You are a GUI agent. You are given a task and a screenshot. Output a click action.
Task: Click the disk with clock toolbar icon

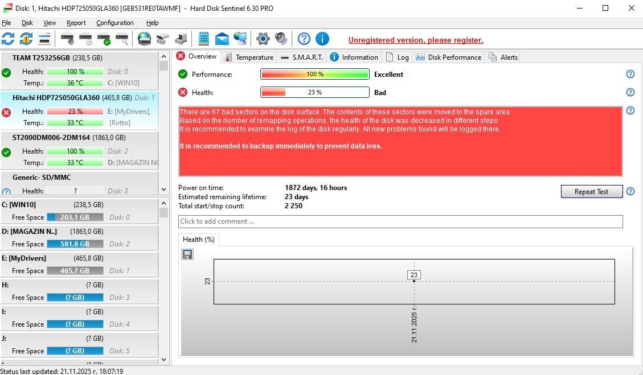[x=85, y=39]
